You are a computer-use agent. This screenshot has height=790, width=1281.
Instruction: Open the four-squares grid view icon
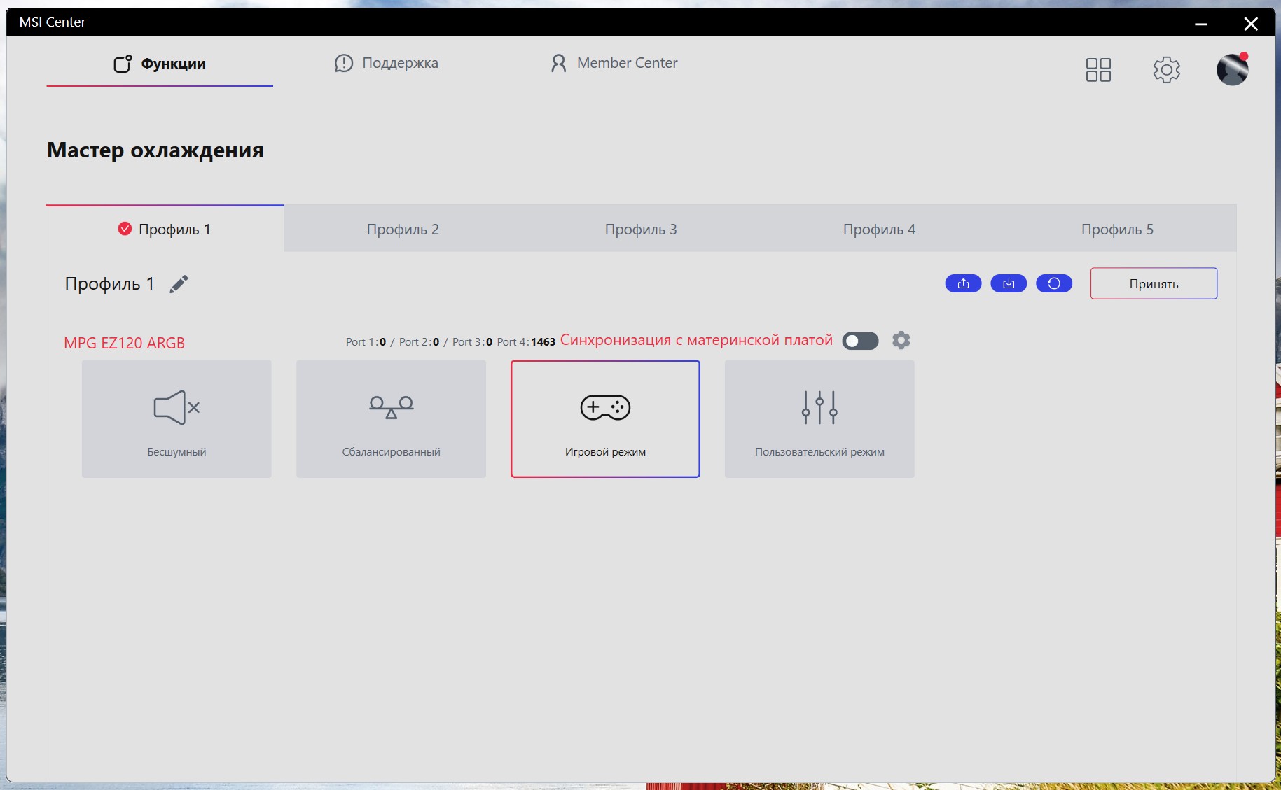[x=1098, y=69]
